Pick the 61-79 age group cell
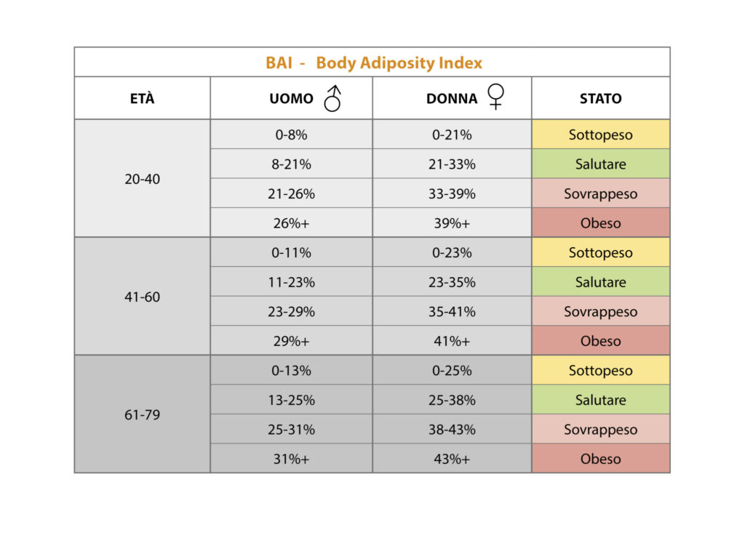This screenshot has width=745, height=533. click(x=142, y=414)
